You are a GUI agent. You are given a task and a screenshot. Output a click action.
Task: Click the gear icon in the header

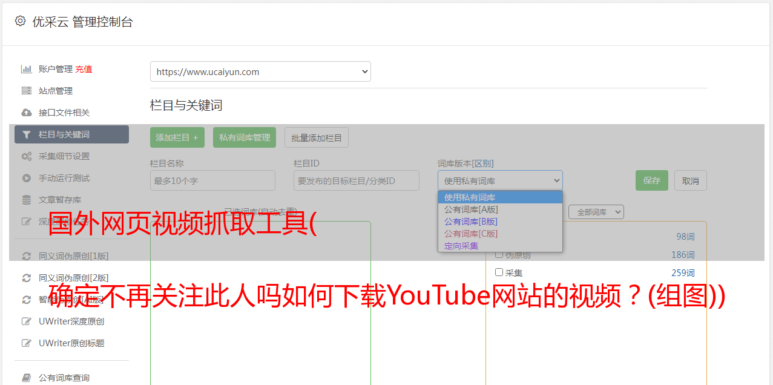20,21
